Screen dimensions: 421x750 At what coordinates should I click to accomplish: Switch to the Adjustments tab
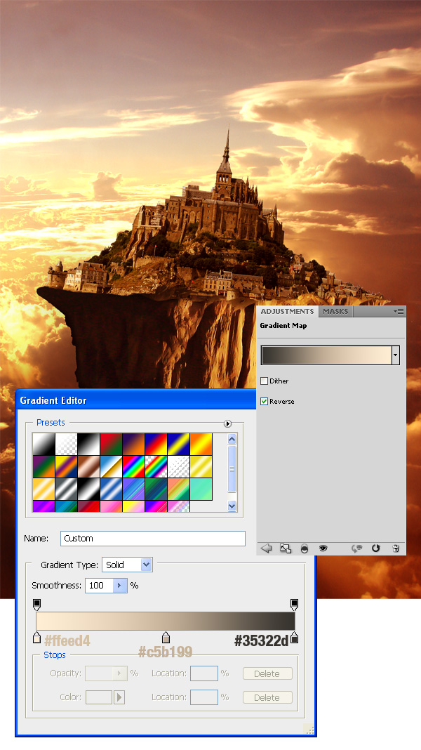point(287,311)
